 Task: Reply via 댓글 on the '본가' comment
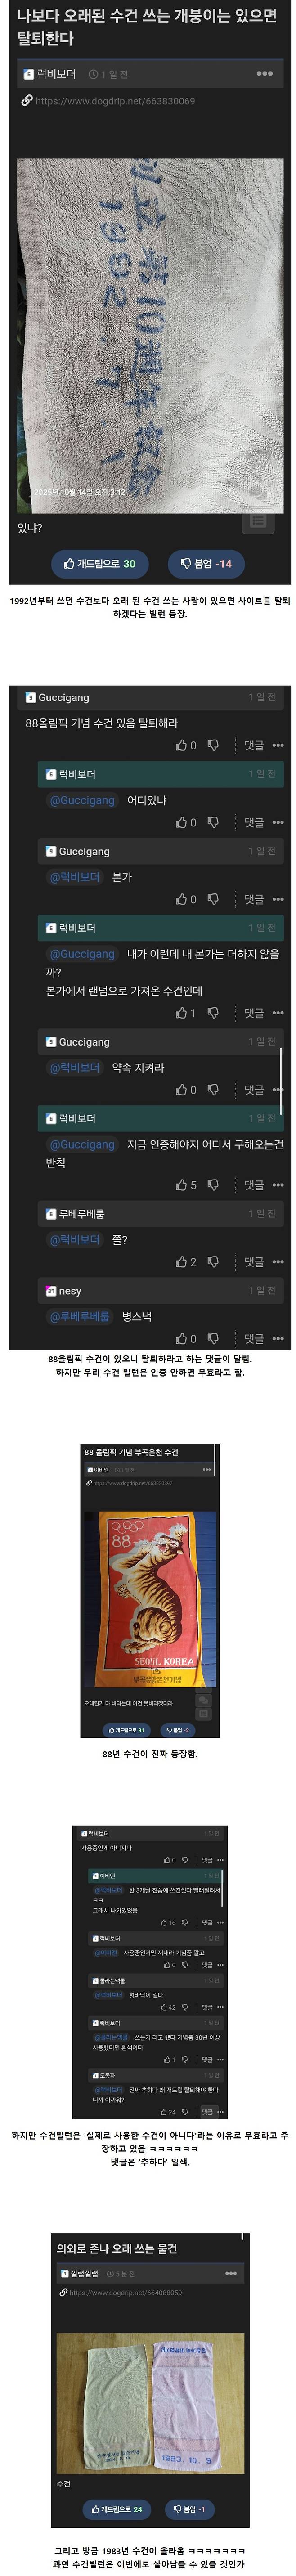pyautogui.click(x=254, y=899)
